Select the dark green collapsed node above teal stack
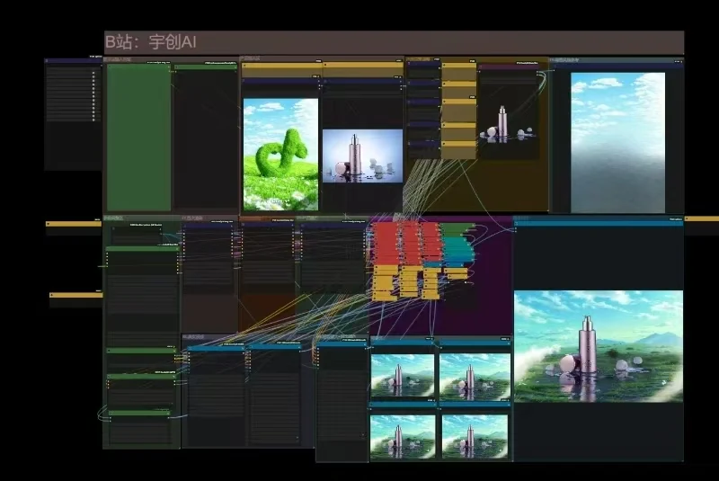Viewport: 719px width, 481px height. [x=458, y=229]
